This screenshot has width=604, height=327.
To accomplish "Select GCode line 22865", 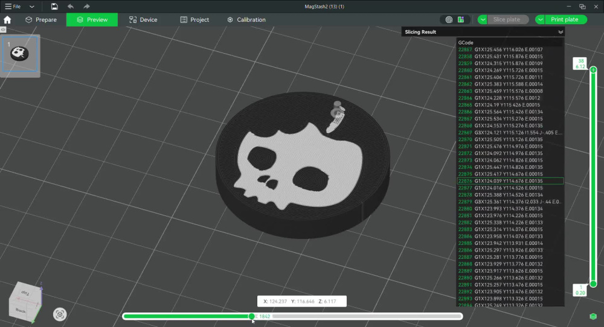I will [510, 105].
